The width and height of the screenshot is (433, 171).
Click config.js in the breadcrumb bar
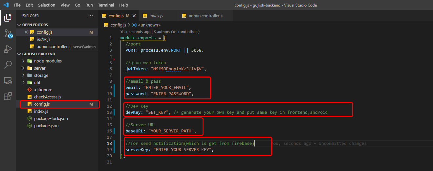click(x=118, y=25)
